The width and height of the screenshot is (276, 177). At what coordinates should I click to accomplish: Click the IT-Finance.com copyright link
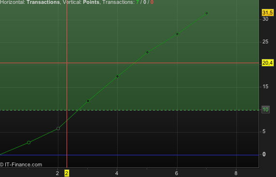click(x=21, y=164)
